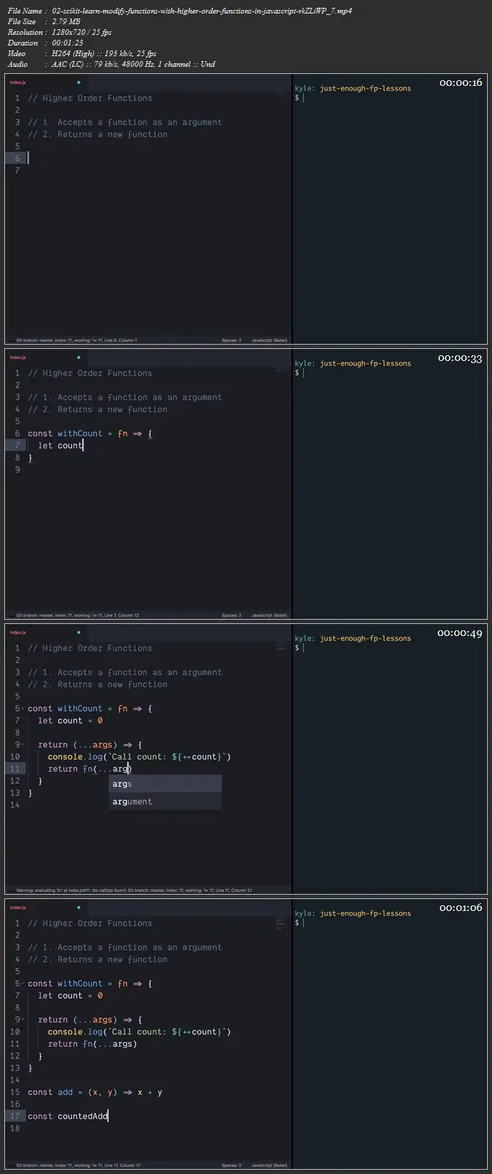Image resolution: width=492 pixels, height=1174 pixels.
Task: Select the index.js tab in the 00:00:16 frame
Action: 18,82
